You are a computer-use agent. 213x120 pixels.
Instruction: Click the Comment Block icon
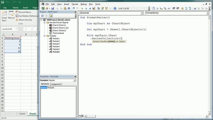coord(186,8)
